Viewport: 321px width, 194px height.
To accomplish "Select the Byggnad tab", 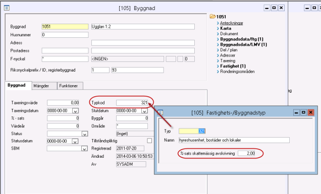I will coord(18,86).
